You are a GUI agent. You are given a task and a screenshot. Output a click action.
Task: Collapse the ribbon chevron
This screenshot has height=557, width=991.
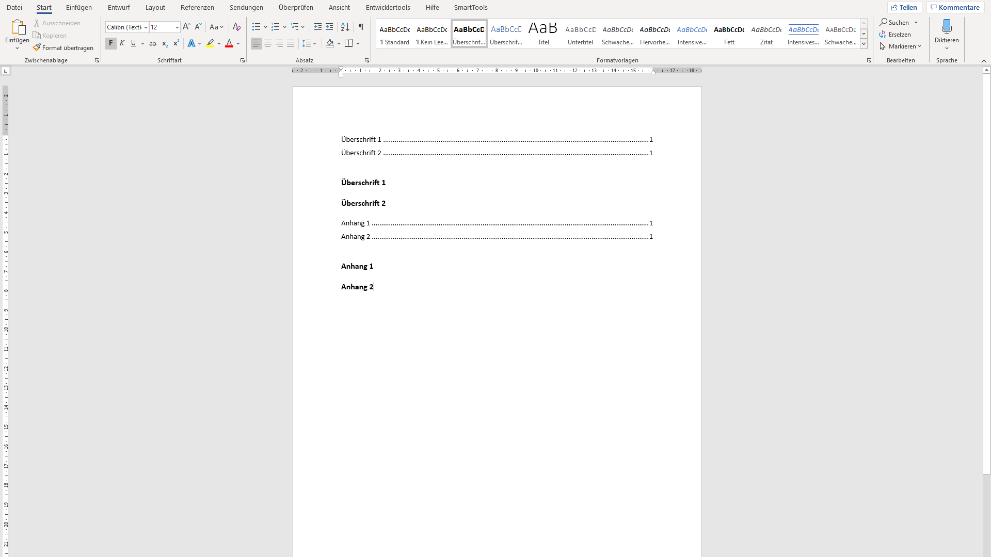[x=984, y=60]
